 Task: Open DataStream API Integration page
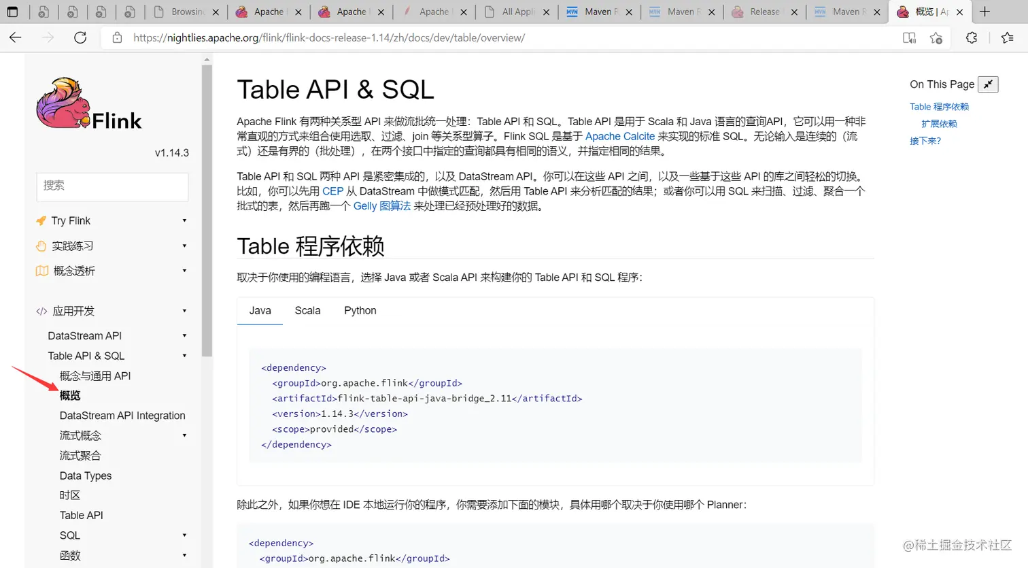pyautogui.click(x=122, y=416)
